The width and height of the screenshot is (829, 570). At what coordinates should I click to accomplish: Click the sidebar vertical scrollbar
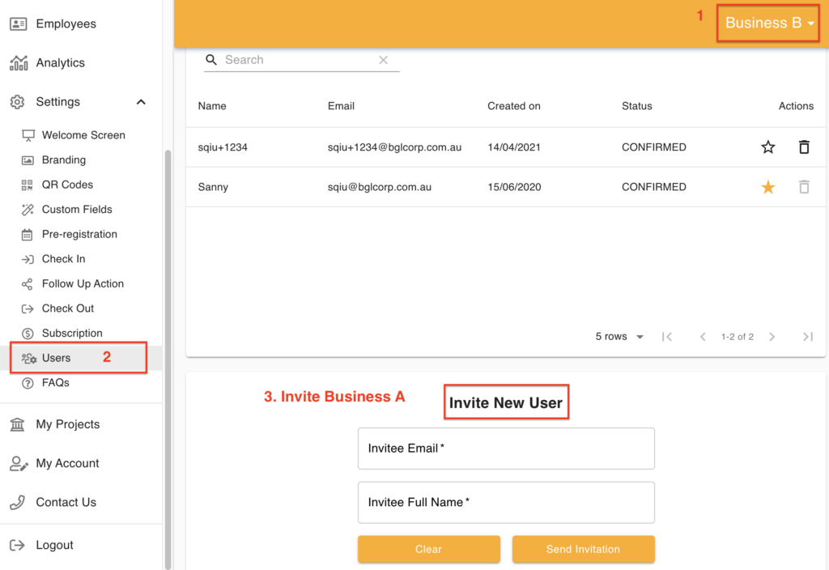[168, 356]
